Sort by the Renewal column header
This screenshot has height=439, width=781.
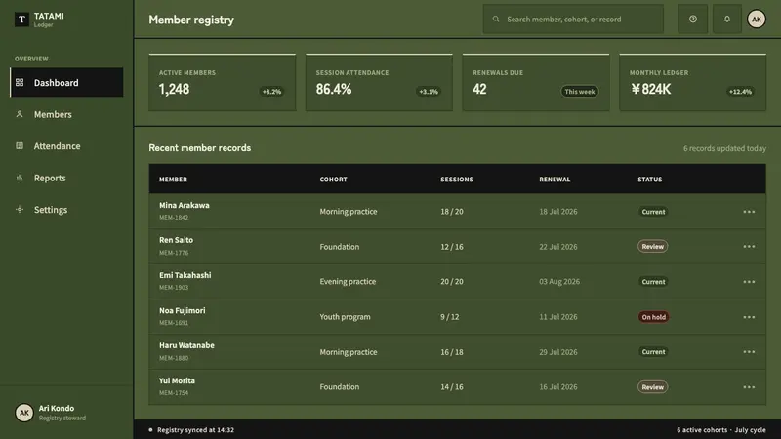[555, 180]
